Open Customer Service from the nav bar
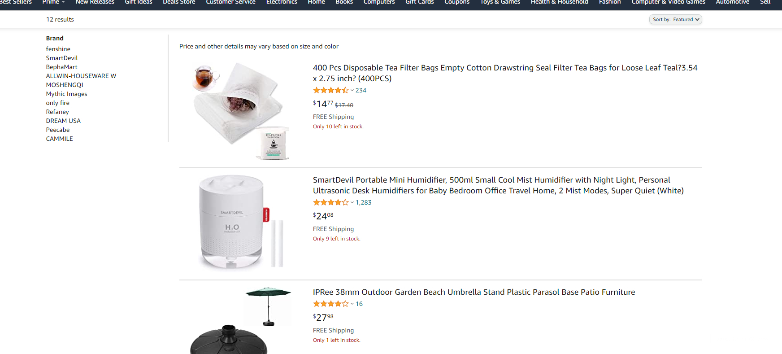 tap(230, 2)
